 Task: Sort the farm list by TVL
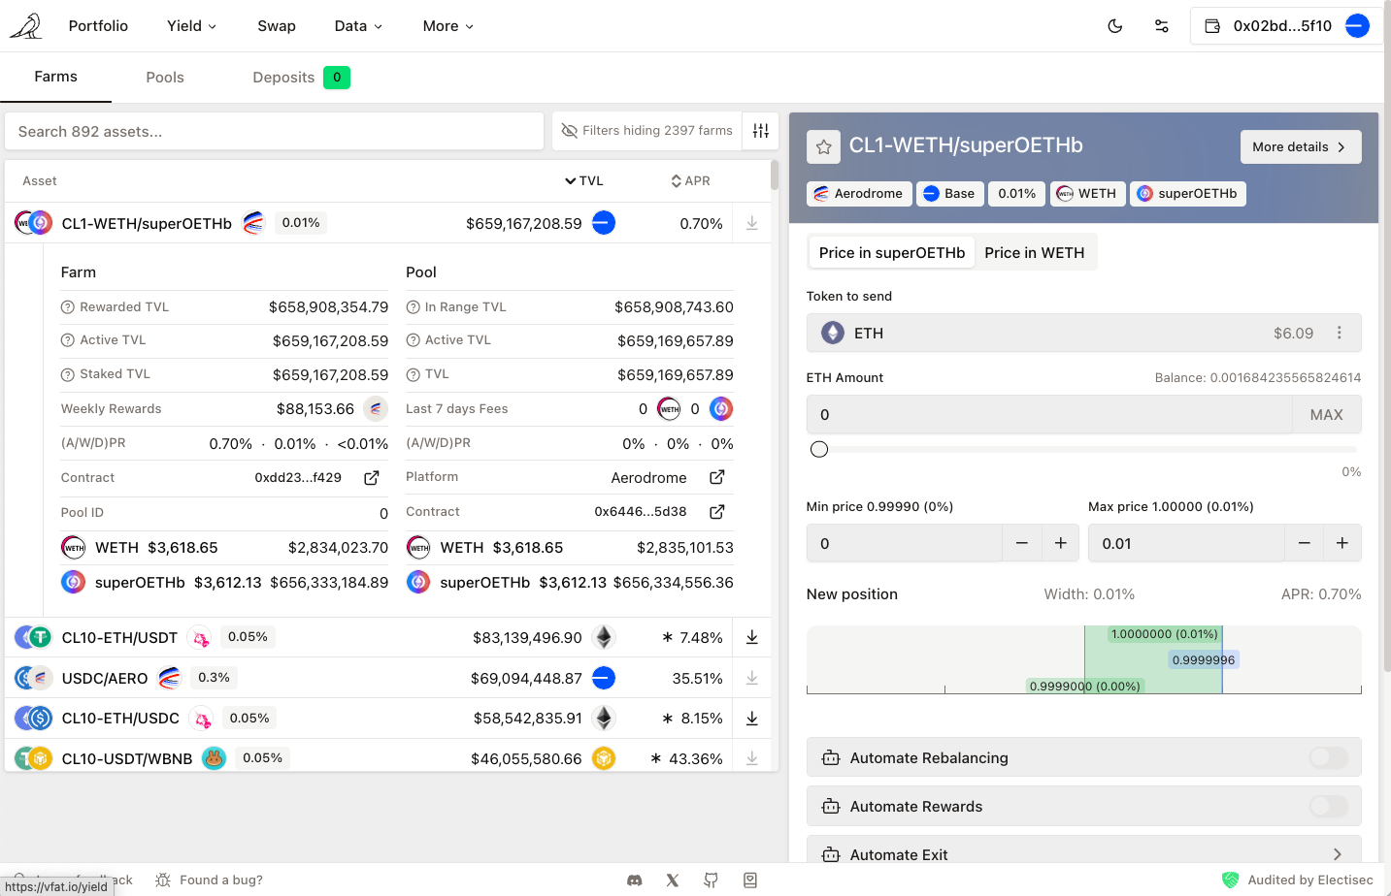click(584, 181)
